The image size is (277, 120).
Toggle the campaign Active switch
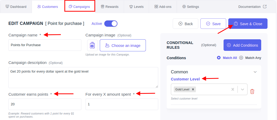pos(111,24)
